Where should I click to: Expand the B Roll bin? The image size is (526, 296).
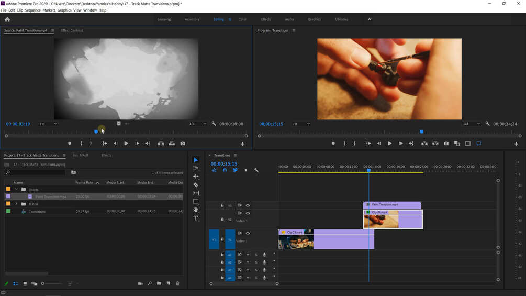point(16,204)
